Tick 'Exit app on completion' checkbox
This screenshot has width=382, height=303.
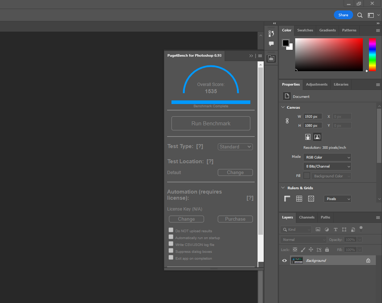point(171,257)
